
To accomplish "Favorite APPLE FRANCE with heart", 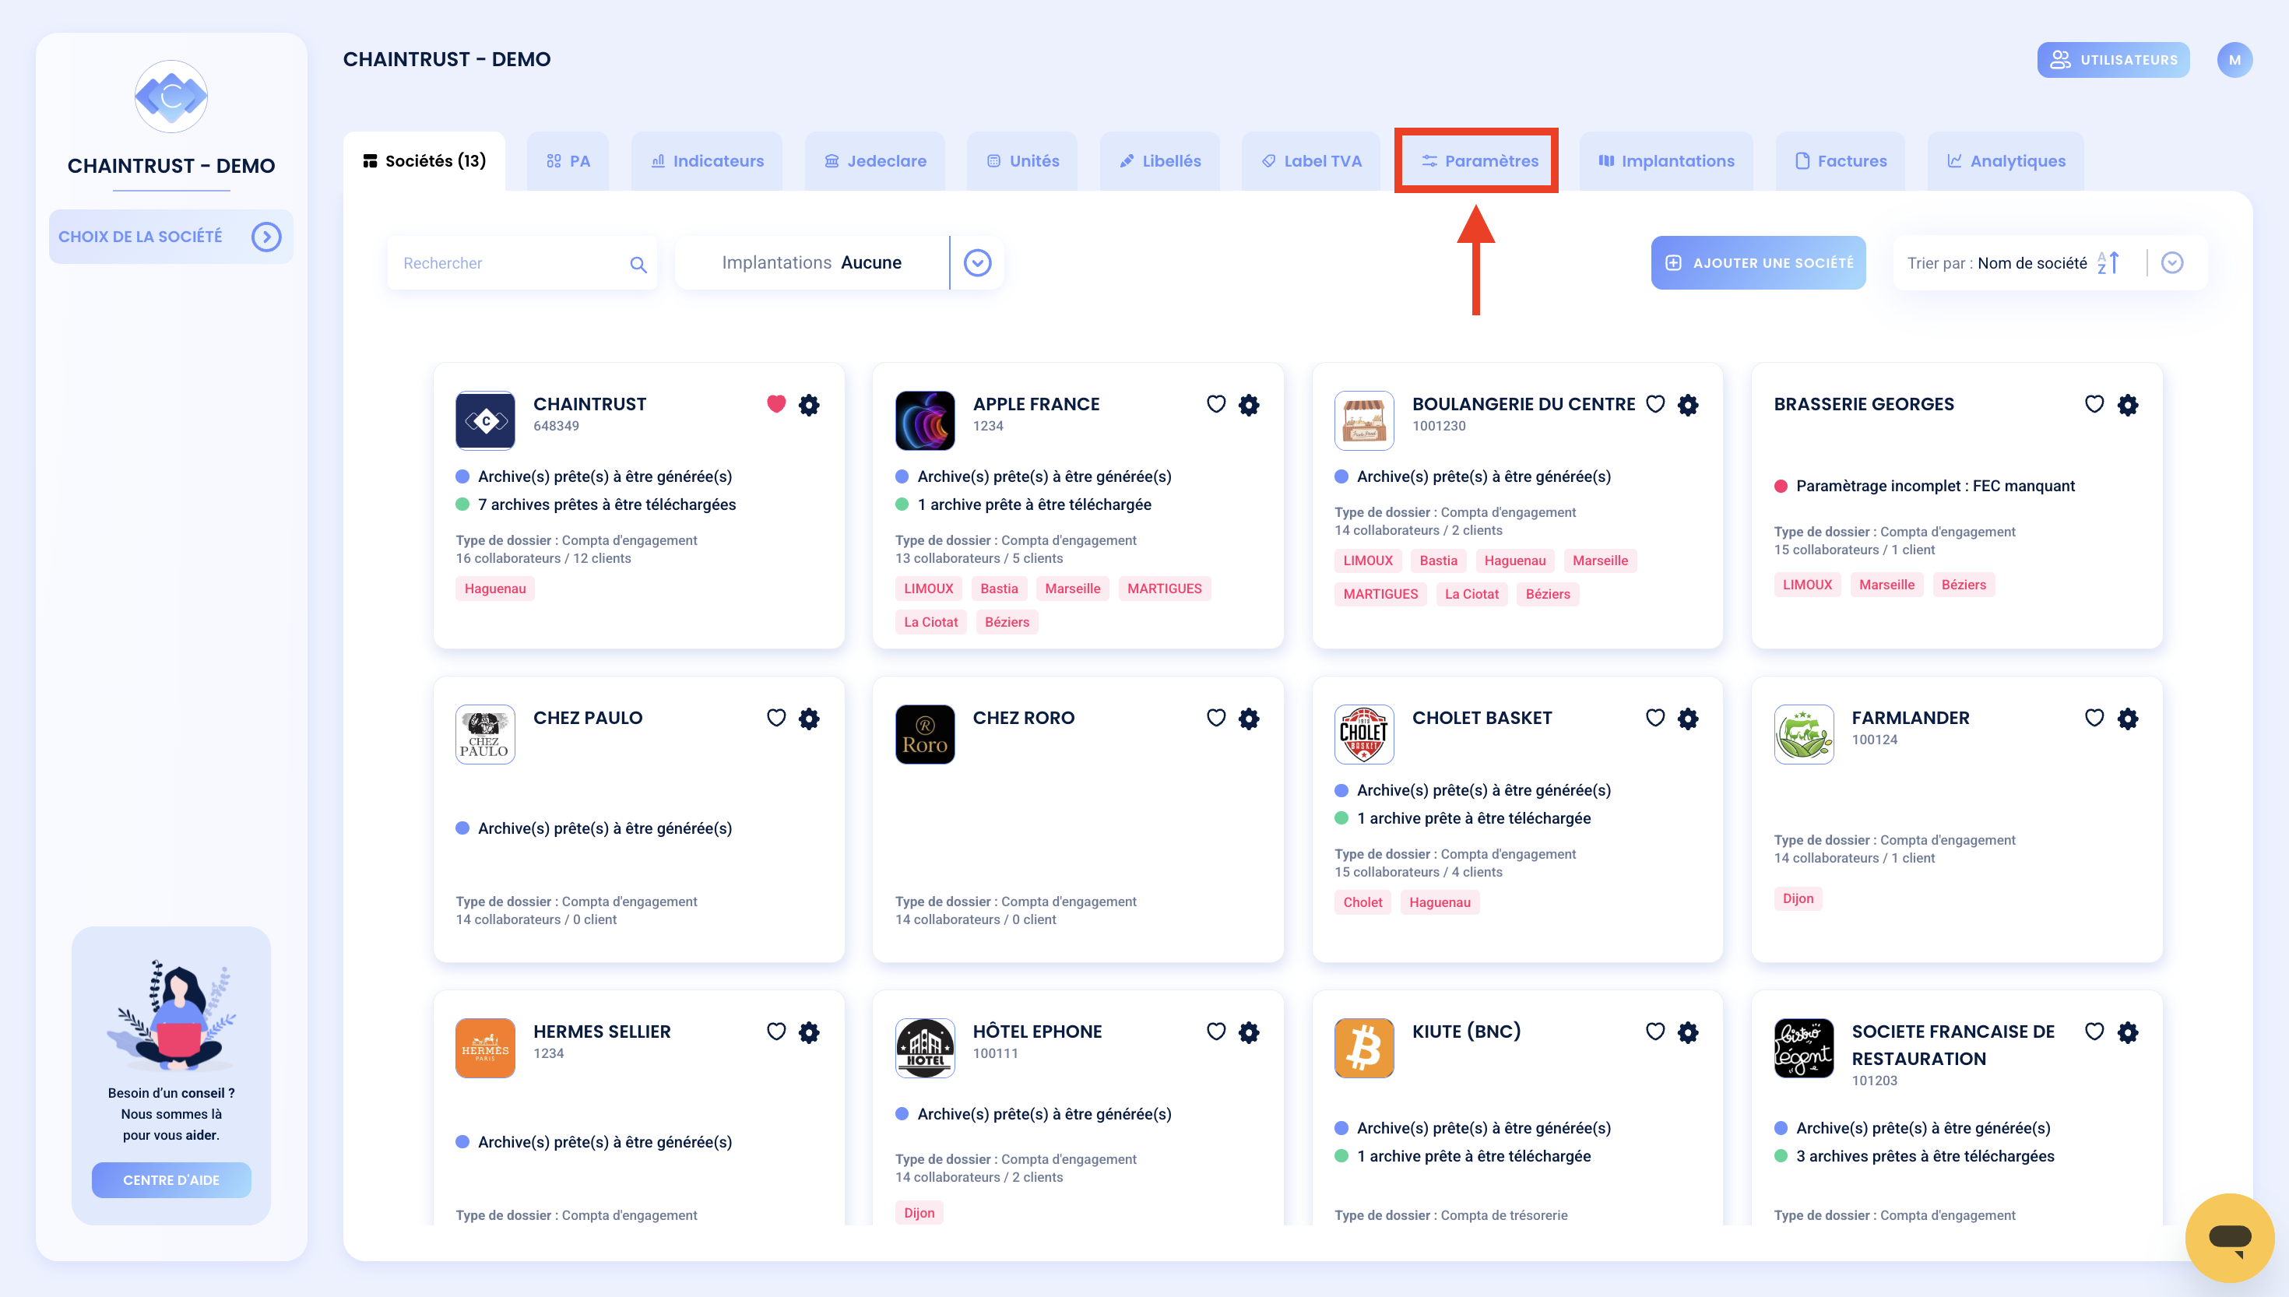I will (x=1216, y=404).
